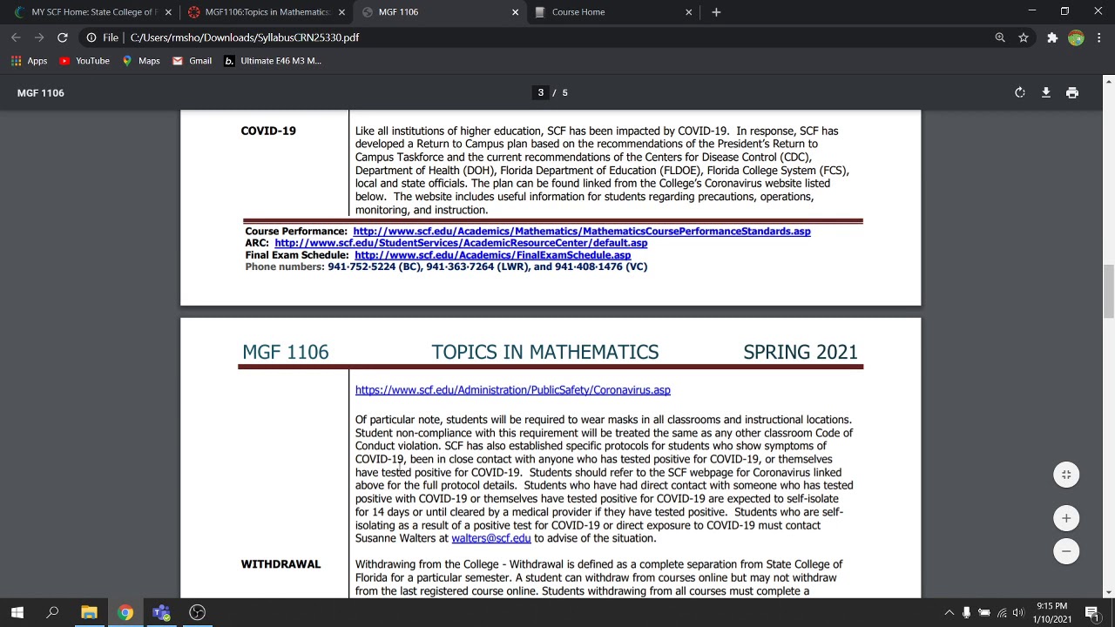1115x627 pixels.
Task: Zoom in on the PDF
Action: (1066, 518)
